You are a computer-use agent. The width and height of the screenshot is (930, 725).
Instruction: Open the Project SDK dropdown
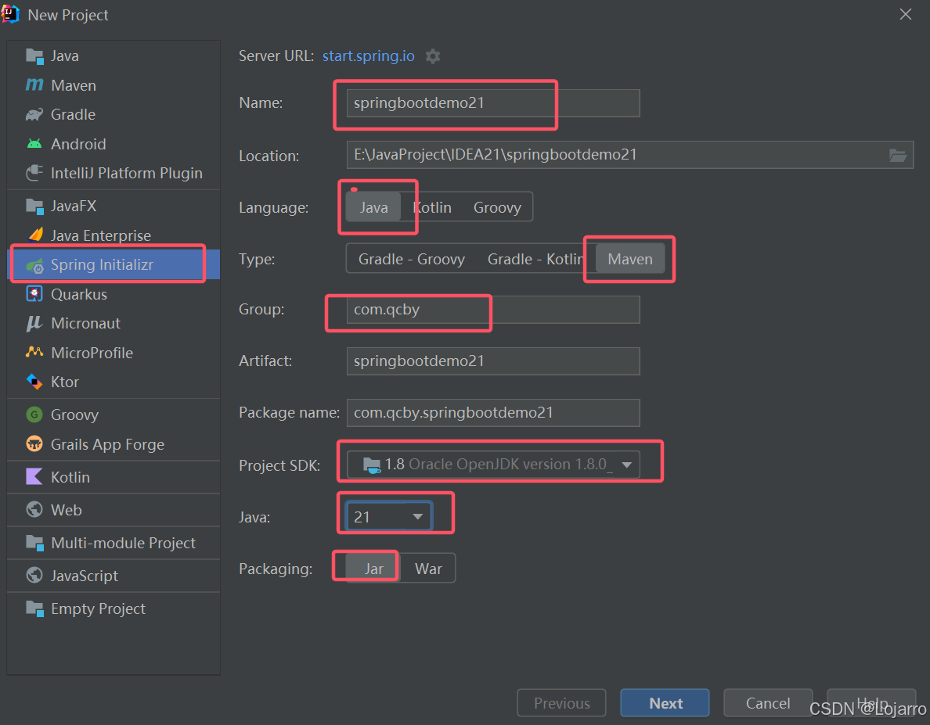click(493, 465)
